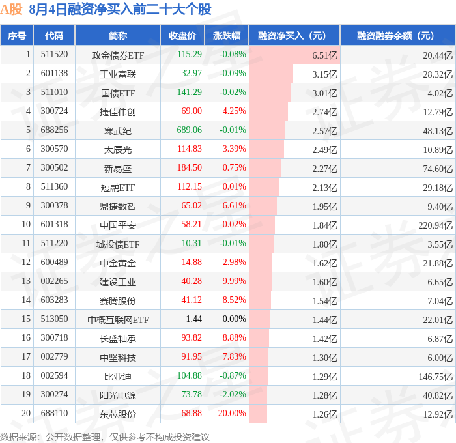Click the 数据来源 disclaimer footer text
The height and width of the screenshot is (443, 456).
(x=105, y=437)
